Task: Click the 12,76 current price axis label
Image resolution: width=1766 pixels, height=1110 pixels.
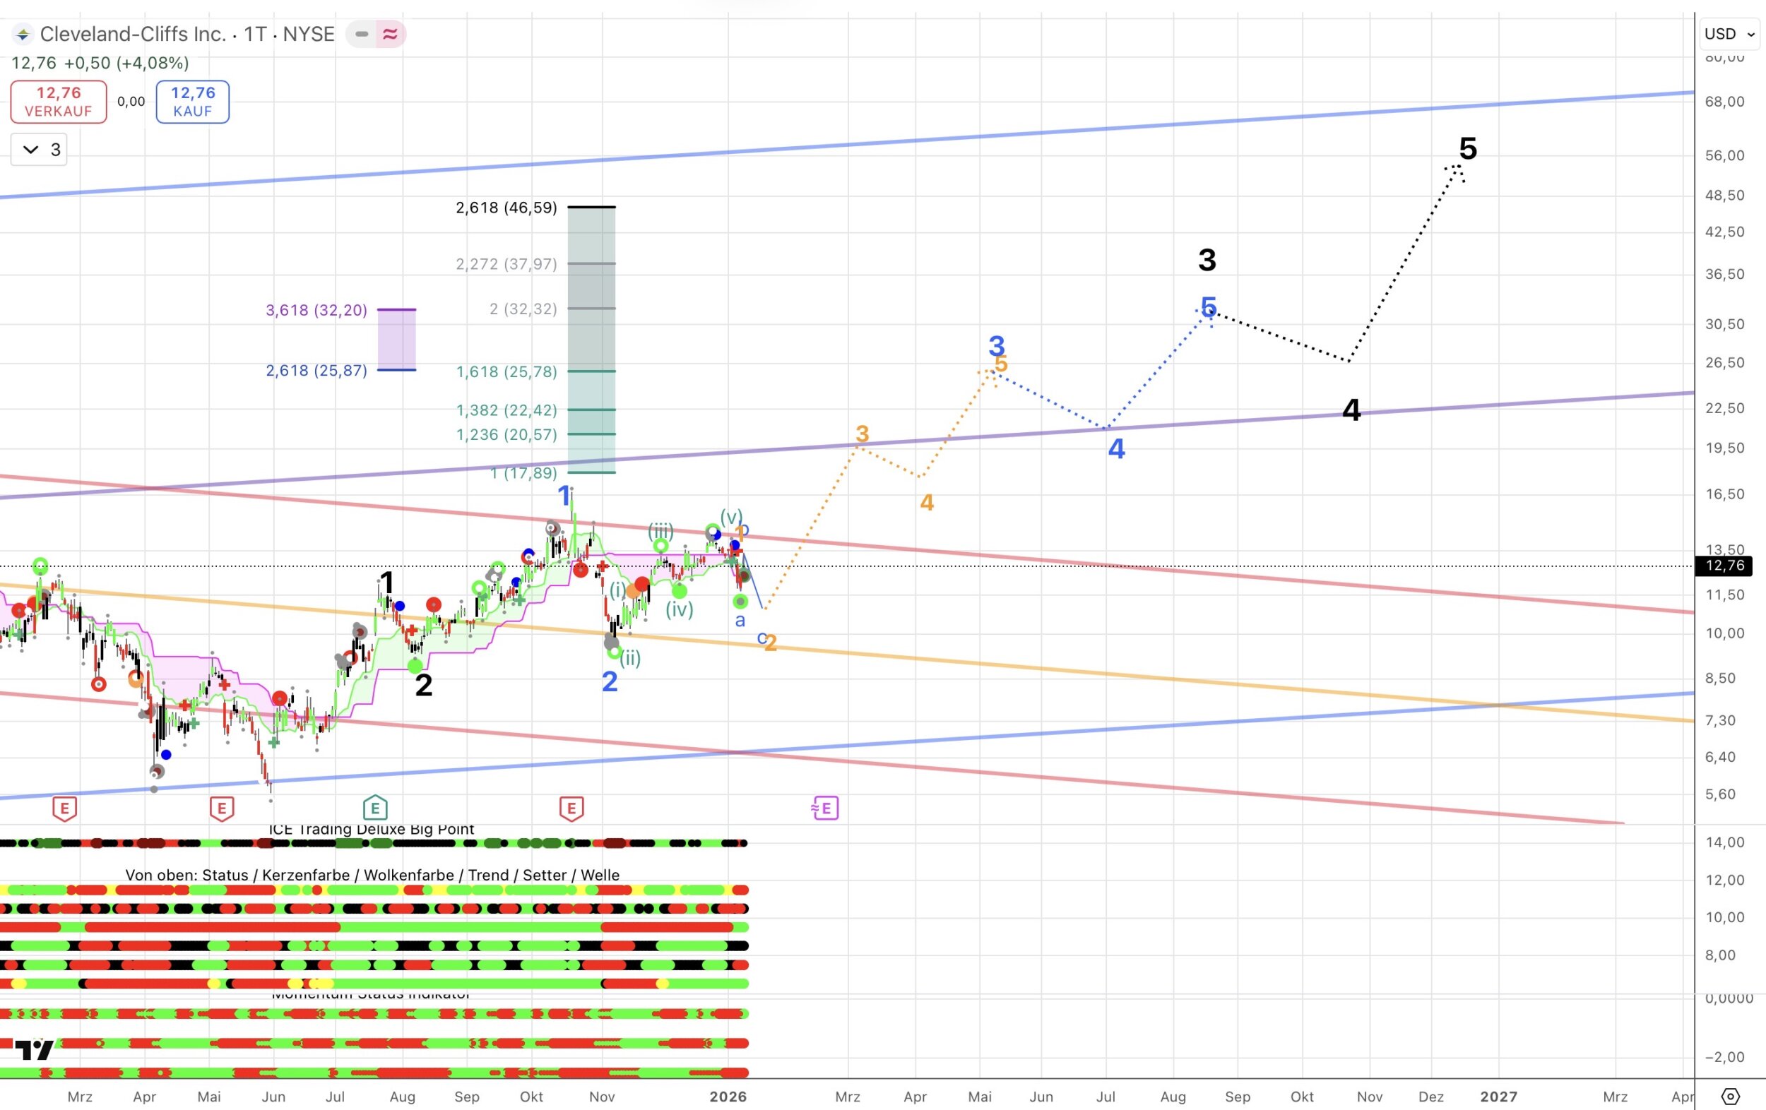Action: (1724, 566)
